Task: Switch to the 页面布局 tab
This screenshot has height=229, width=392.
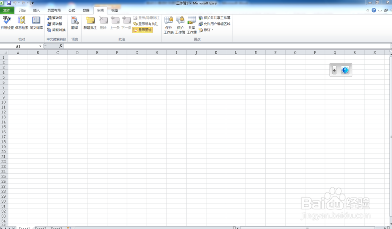Action: coord(54,10)
